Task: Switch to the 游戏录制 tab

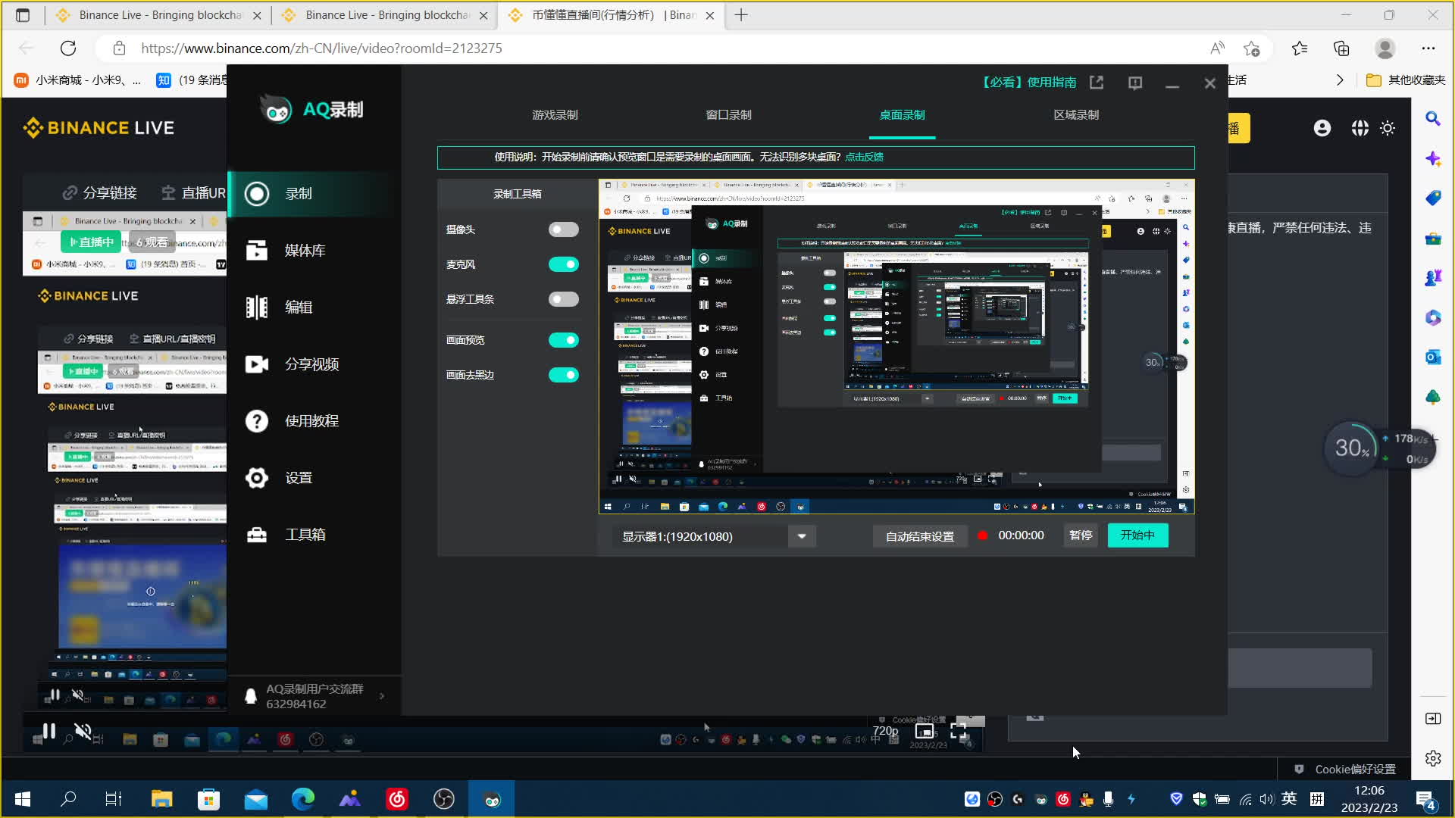Action: click(555, 115)
